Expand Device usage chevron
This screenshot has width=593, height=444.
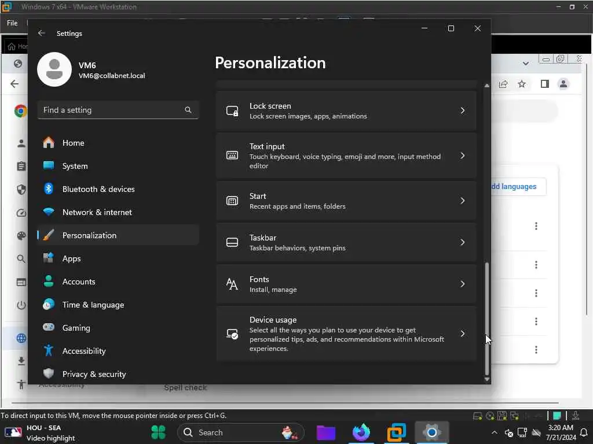pyautogui.click(x=463, y=334)
